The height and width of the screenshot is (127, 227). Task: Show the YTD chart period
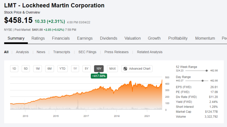point(62,69)
